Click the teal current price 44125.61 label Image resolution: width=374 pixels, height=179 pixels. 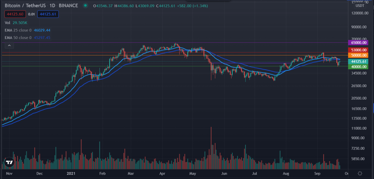358,61
